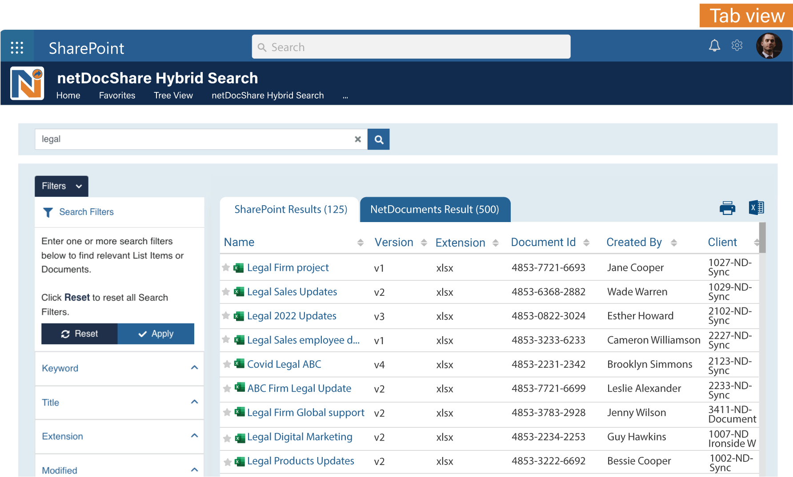
Task: Click the SharePoint brand title
Action: (86, 48)
